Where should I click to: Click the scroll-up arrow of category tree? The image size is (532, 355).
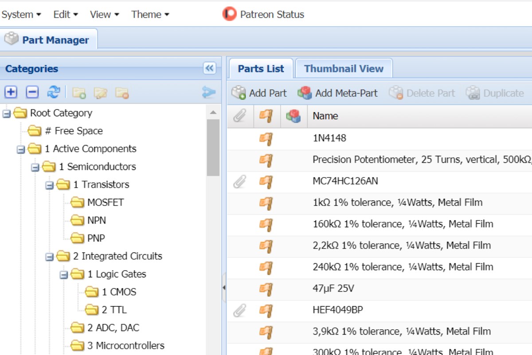pyautogui.click(x=213, y=112)
